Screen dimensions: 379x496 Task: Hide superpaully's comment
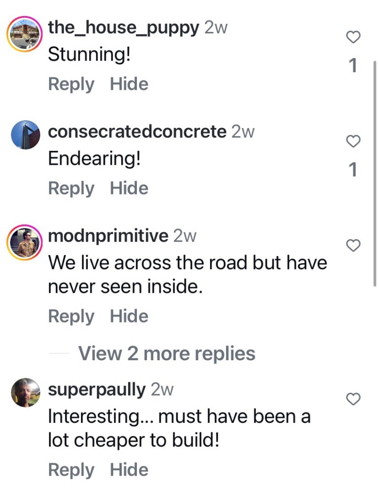129,469
